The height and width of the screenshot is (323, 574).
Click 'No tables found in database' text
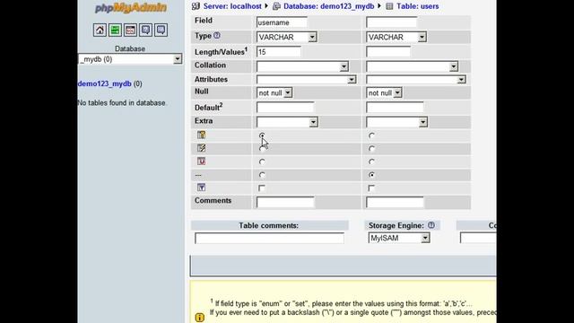(122, 103)
